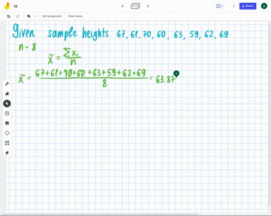Choose the Select arrow tool

(x=7, y=103)
